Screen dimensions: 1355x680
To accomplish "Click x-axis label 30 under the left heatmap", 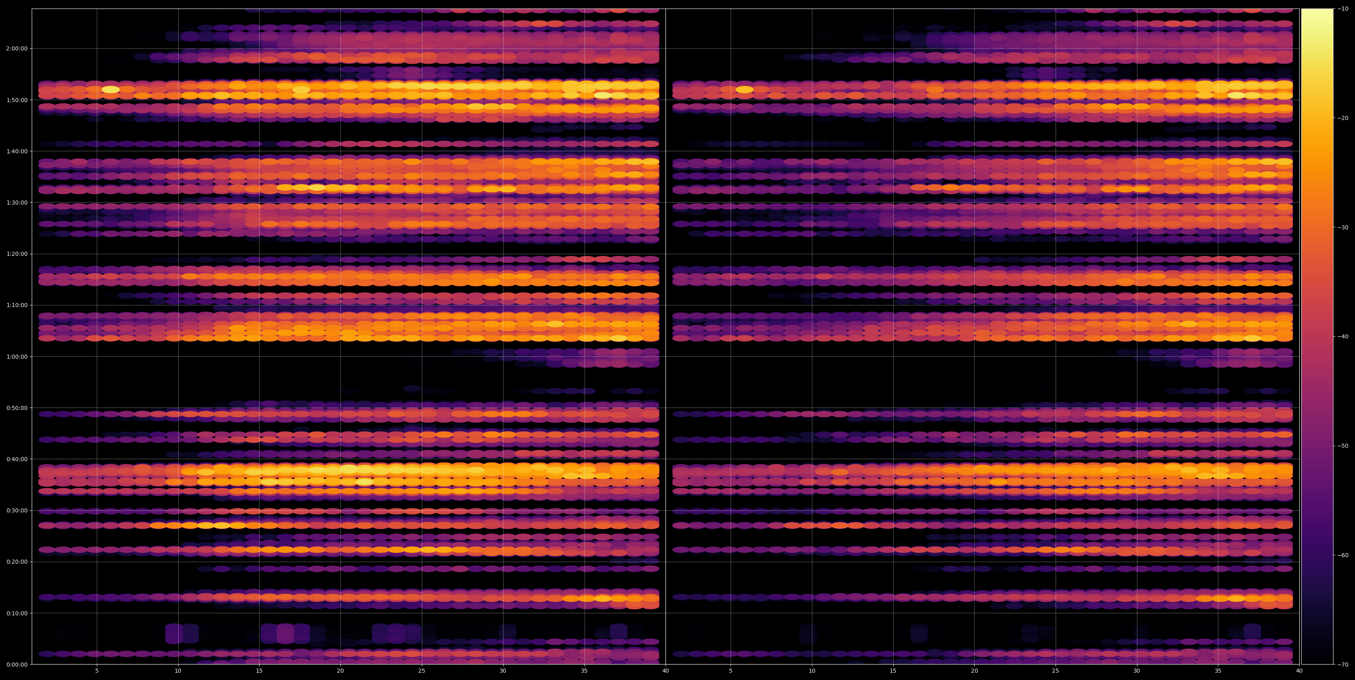I will click(503, 671).
